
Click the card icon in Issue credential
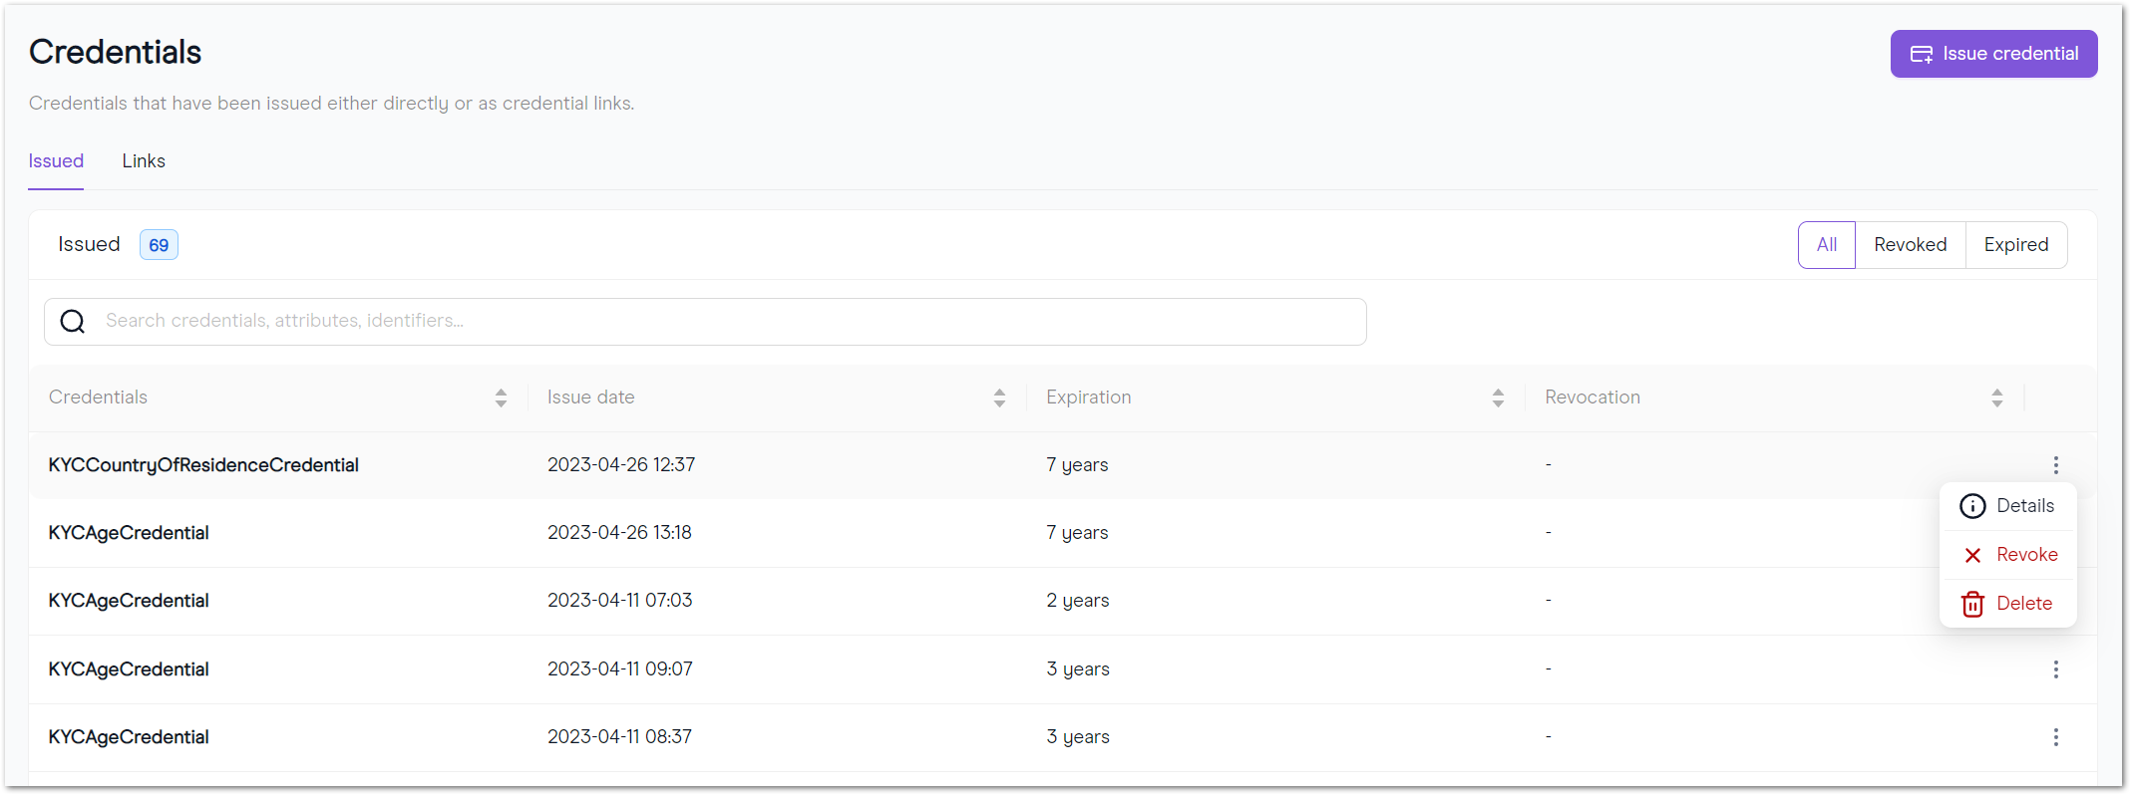click(x=1922, y=54)
